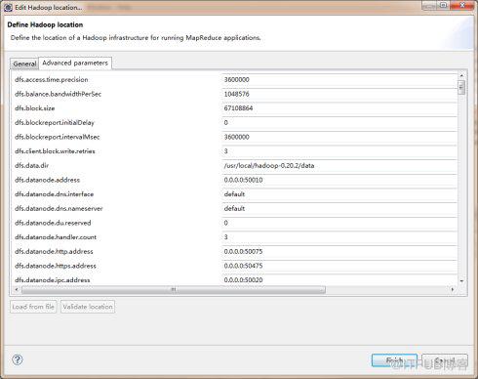Click the vertical scrollbar up arrow

point(461,76)
